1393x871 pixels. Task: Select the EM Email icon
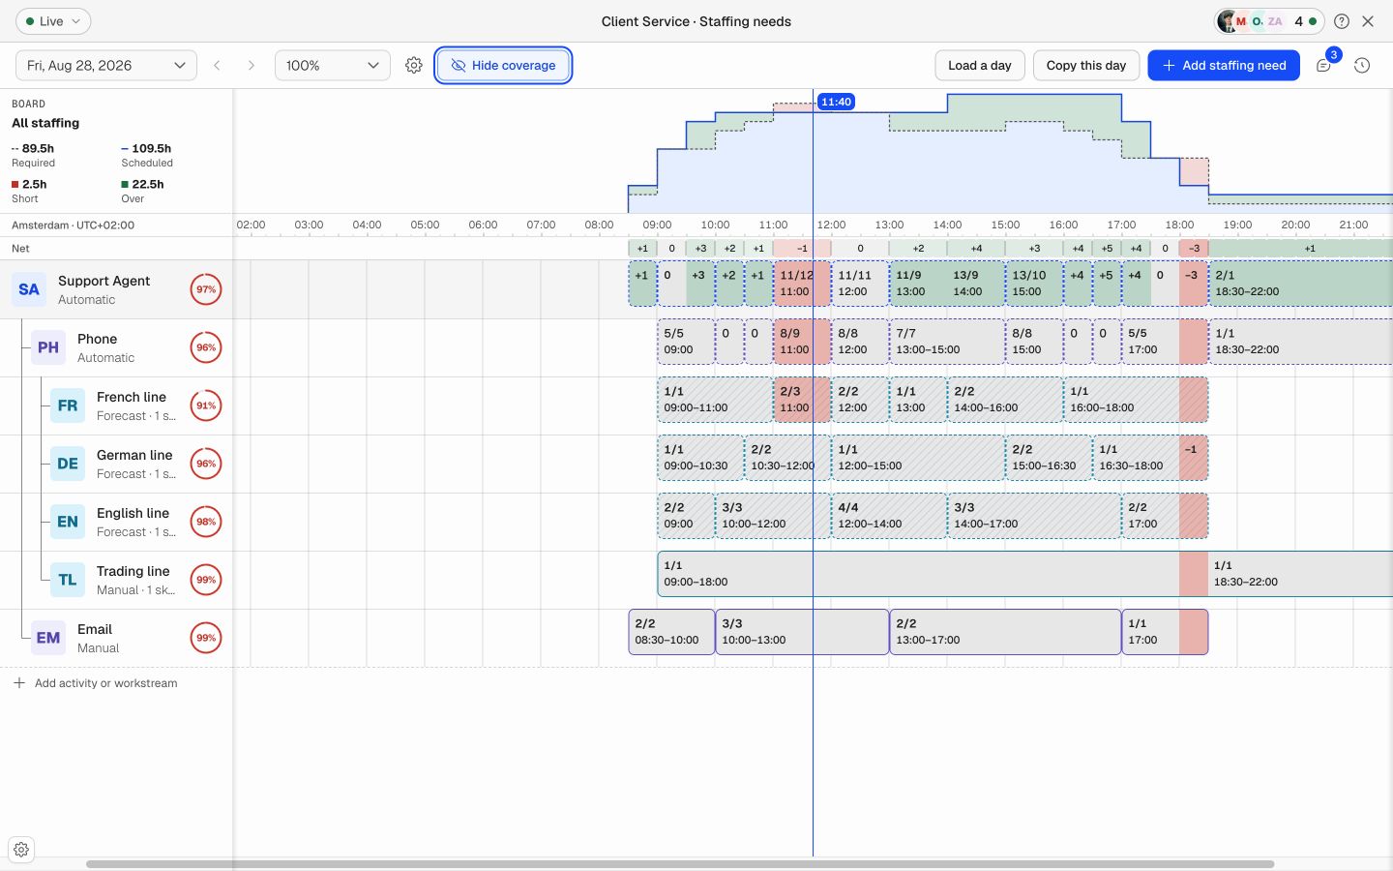click(48, 638)
